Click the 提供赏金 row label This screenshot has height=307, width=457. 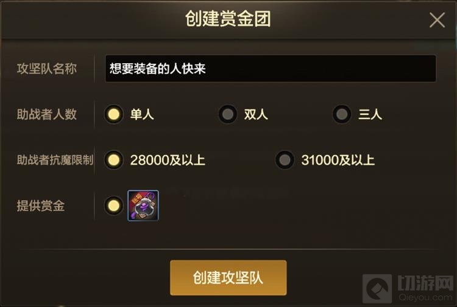pos(40,206)
